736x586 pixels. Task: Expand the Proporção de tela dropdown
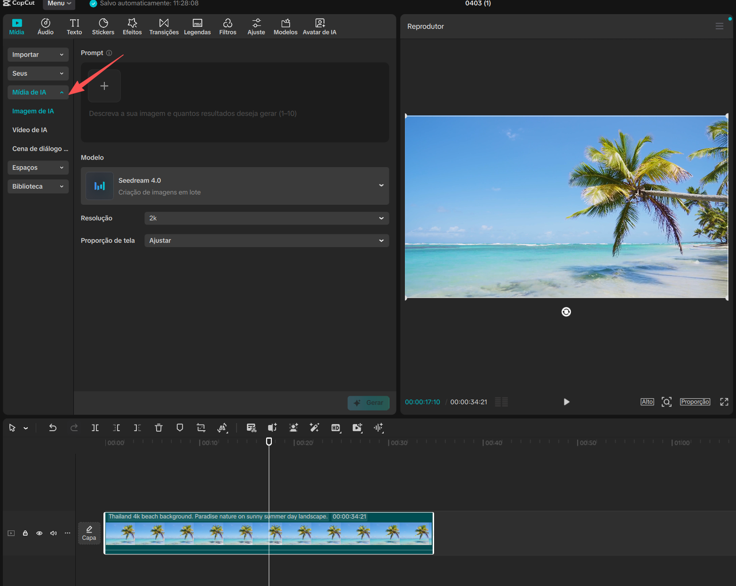(x=266, y=241)
